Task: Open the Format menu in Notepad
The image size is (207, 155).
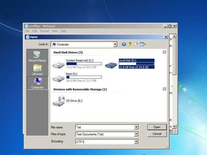Action: point(44,31)
